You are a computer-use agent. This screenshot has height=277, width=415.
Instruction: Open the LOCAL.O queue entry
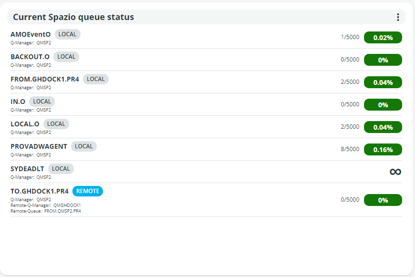(x=25, y=124)
